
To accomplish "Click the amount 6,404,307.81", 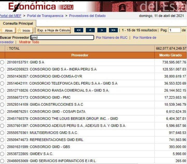I will point(176,119).
